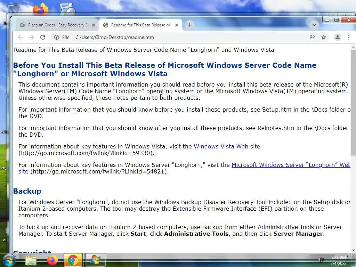Share this page from the address bar
The image size is (356, 267).
313,37
